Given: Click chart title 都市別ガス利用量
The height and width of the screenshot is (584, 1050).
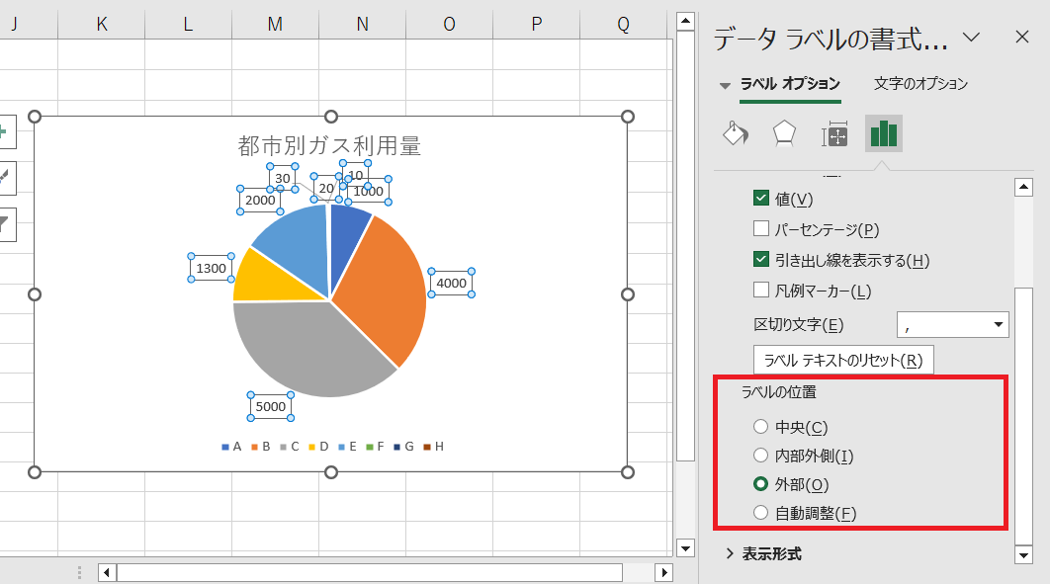Looking at the screenshot, I should tap(329, 145).
